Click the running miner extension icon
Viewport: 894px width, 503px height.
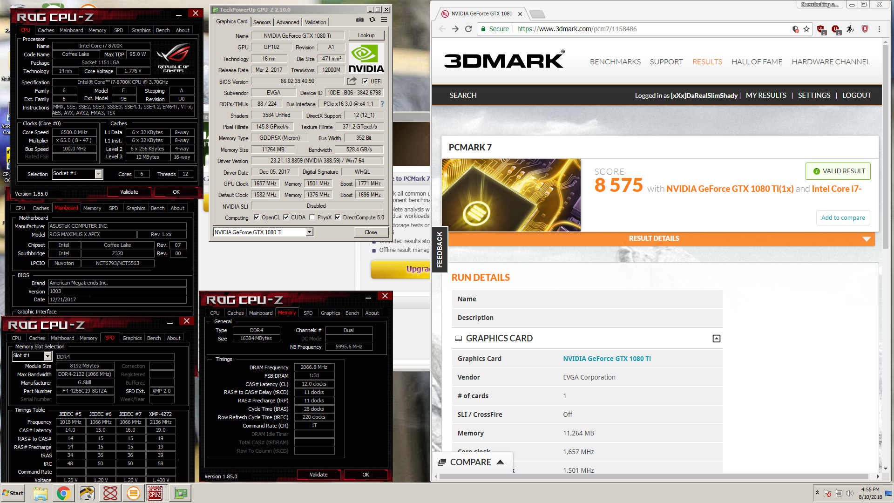(x=850, y=29)
